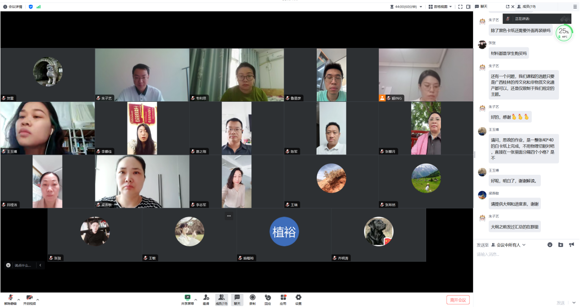This screenshot has height=307, width=580.
Task: Toggle the side panel layout icon
Action: coord(468,7)
